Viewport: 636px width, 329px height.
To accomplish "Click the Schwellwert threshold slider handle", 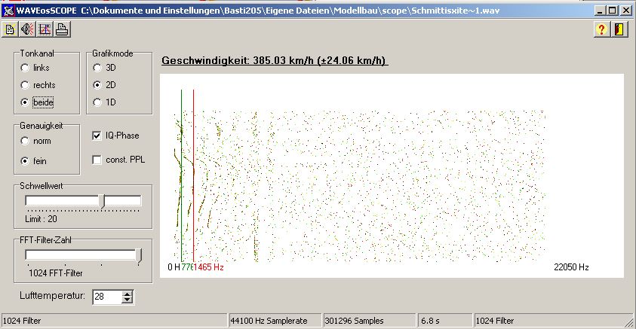I will click(x=103, y=201).
